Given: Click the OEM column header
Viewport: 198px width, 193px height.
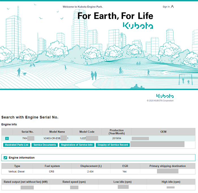Looking at the screenshot, I should [163, 132].
